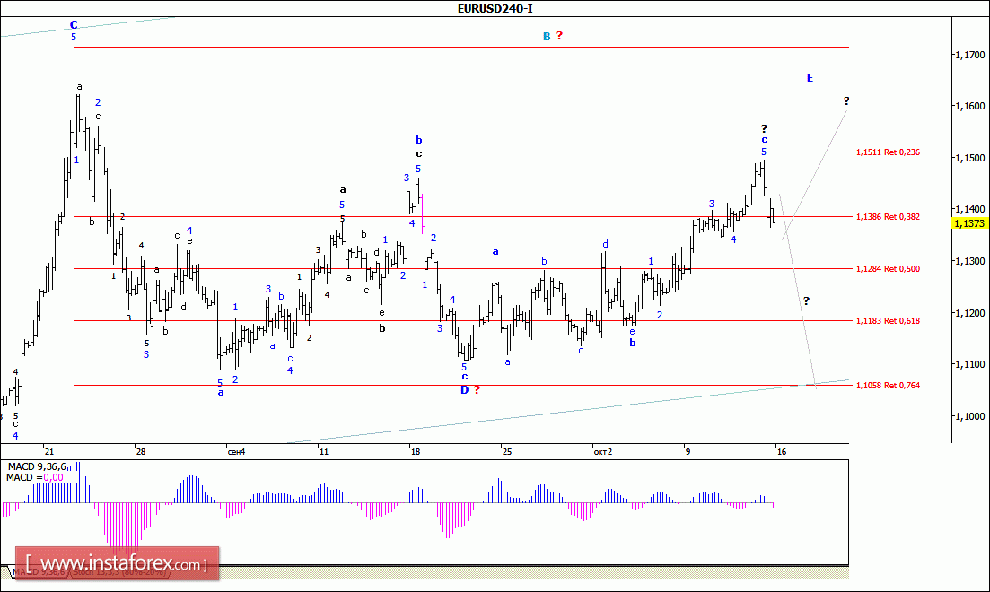Click the 1,1511 Ret 0,236 Fibonacci label
The image size is (990, 592).
coord(888,152)
